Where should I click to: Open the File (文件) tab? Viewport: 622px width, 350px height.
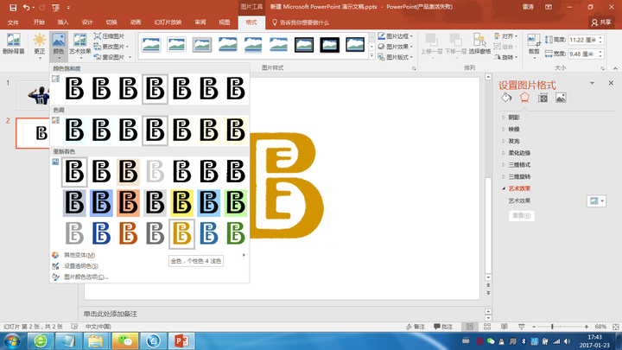click(13, 22)
